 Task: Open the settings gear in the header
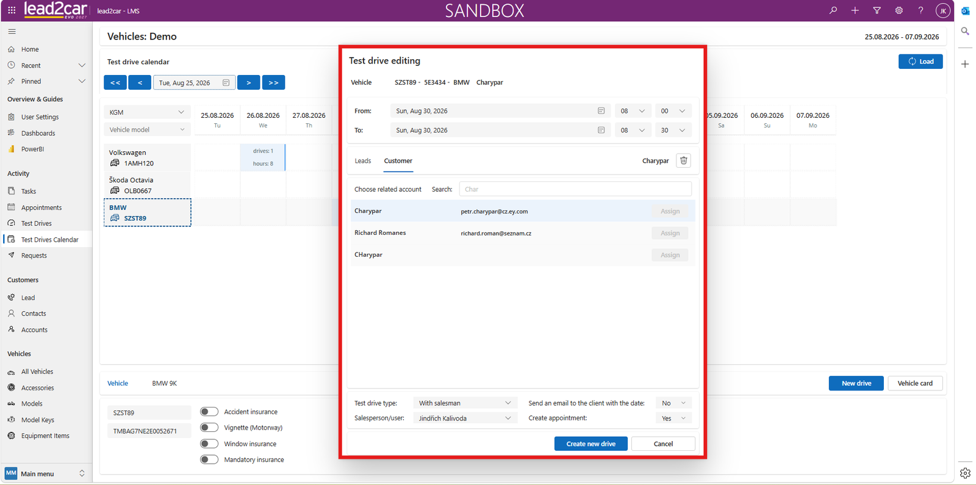tap(899, 10)
